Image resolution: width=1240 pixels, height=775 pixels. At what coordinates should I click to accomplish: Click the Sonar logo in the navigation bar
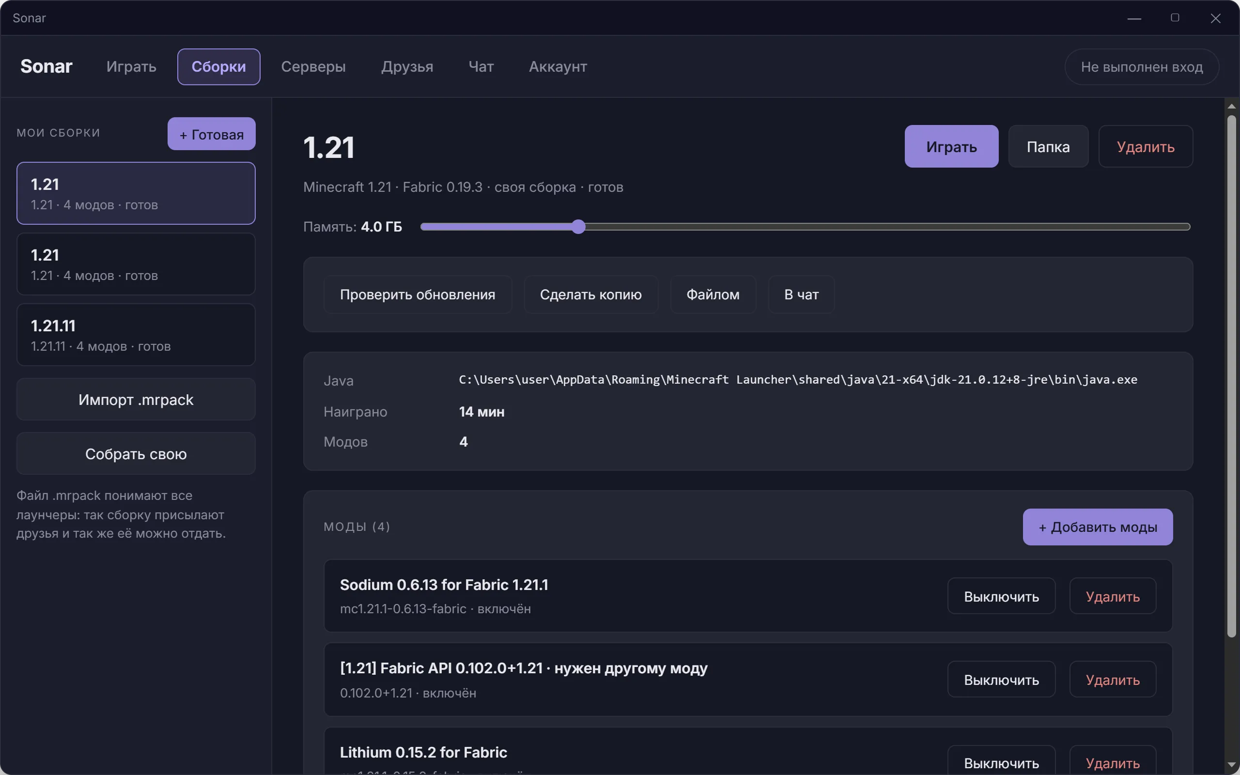[46, 67]
